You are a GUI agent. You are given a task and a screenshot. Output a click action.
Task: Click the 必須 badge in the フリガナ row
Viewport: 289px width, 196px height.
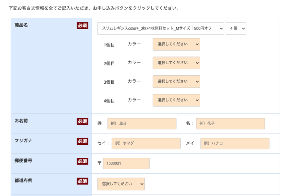tap(82, 141)
